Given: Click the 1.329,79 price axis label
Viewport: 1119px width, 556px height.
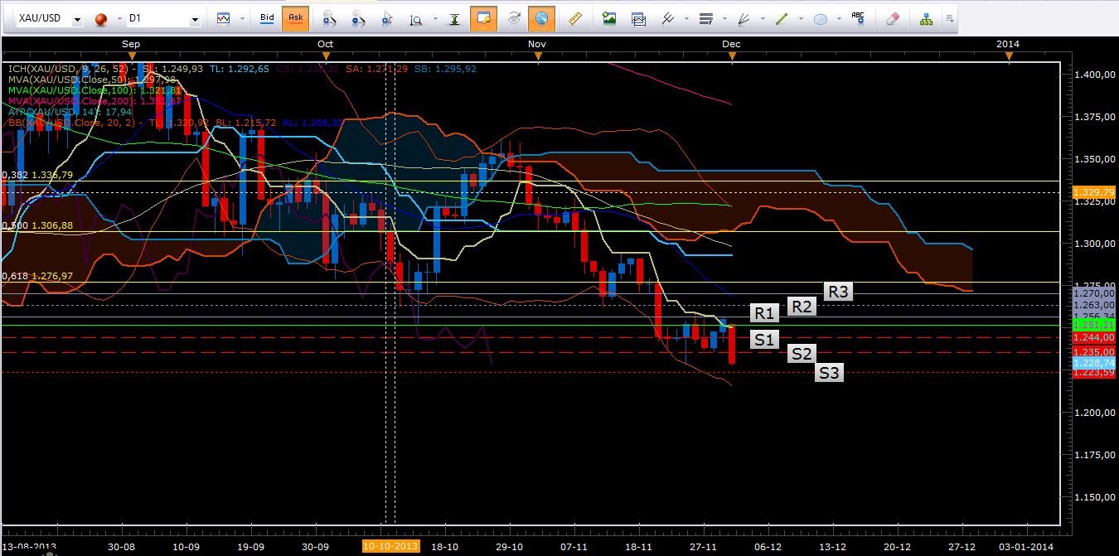Looking at the screenshot, I should coord(1093,192).
